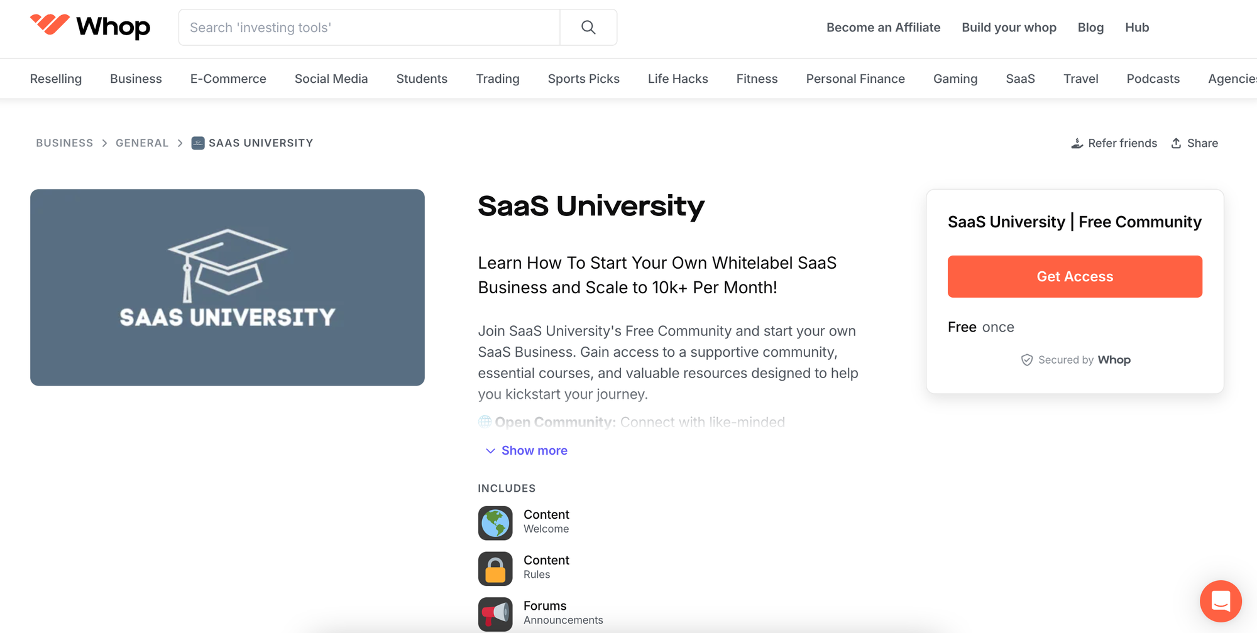Open the Business category
1257x633 pixels.
click(136, 78)
